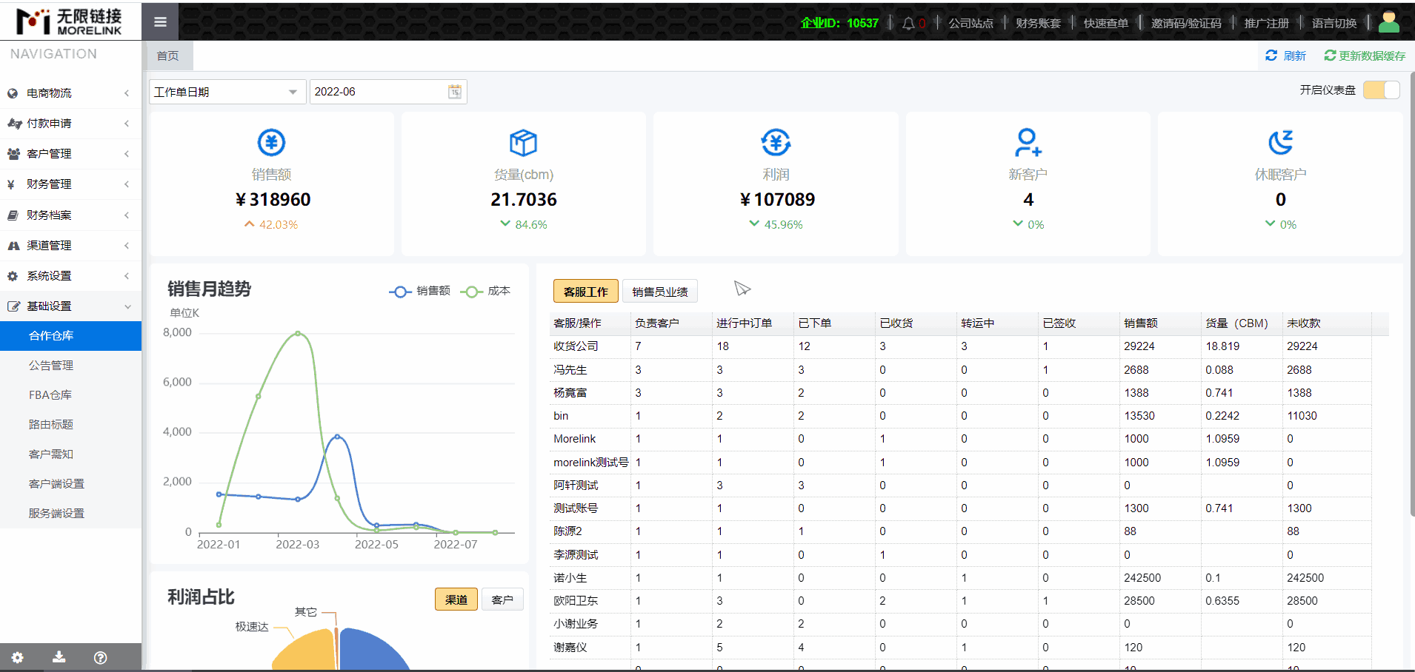Click the calendar icon in date field

[x=455, y=92]
